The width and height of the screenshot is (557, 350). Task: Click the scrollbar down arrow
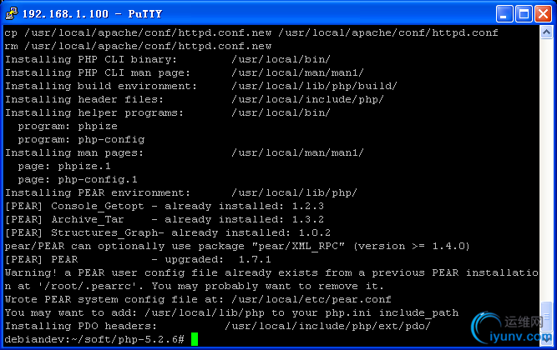pyautogui.click(x=547, y=338)
